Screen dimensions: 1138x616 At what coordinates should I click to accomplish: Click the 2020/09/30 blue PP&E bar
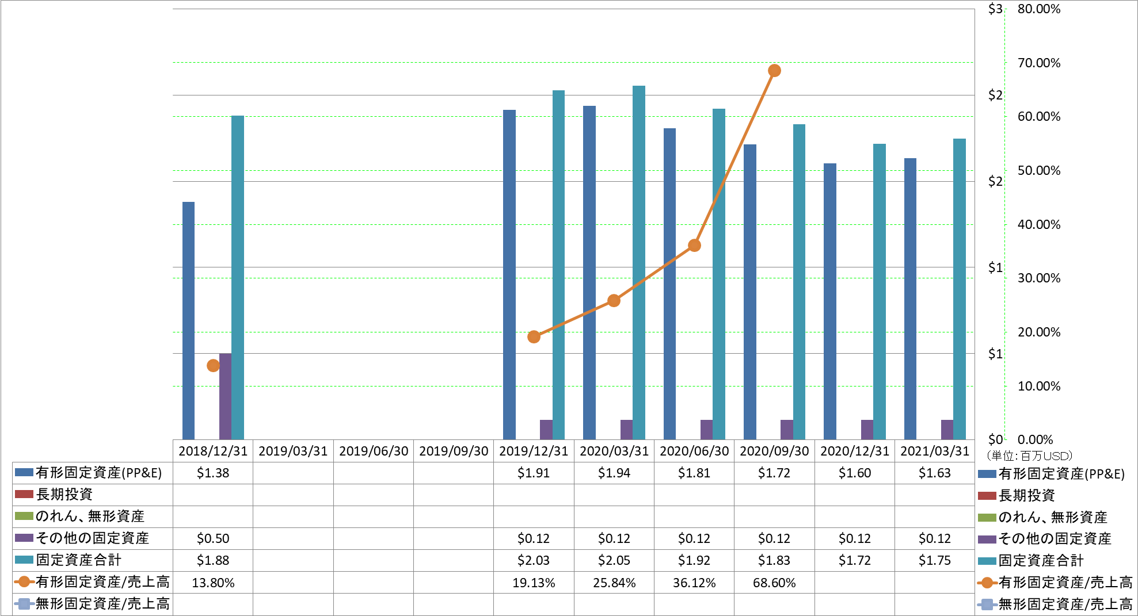tap(750, 292)
